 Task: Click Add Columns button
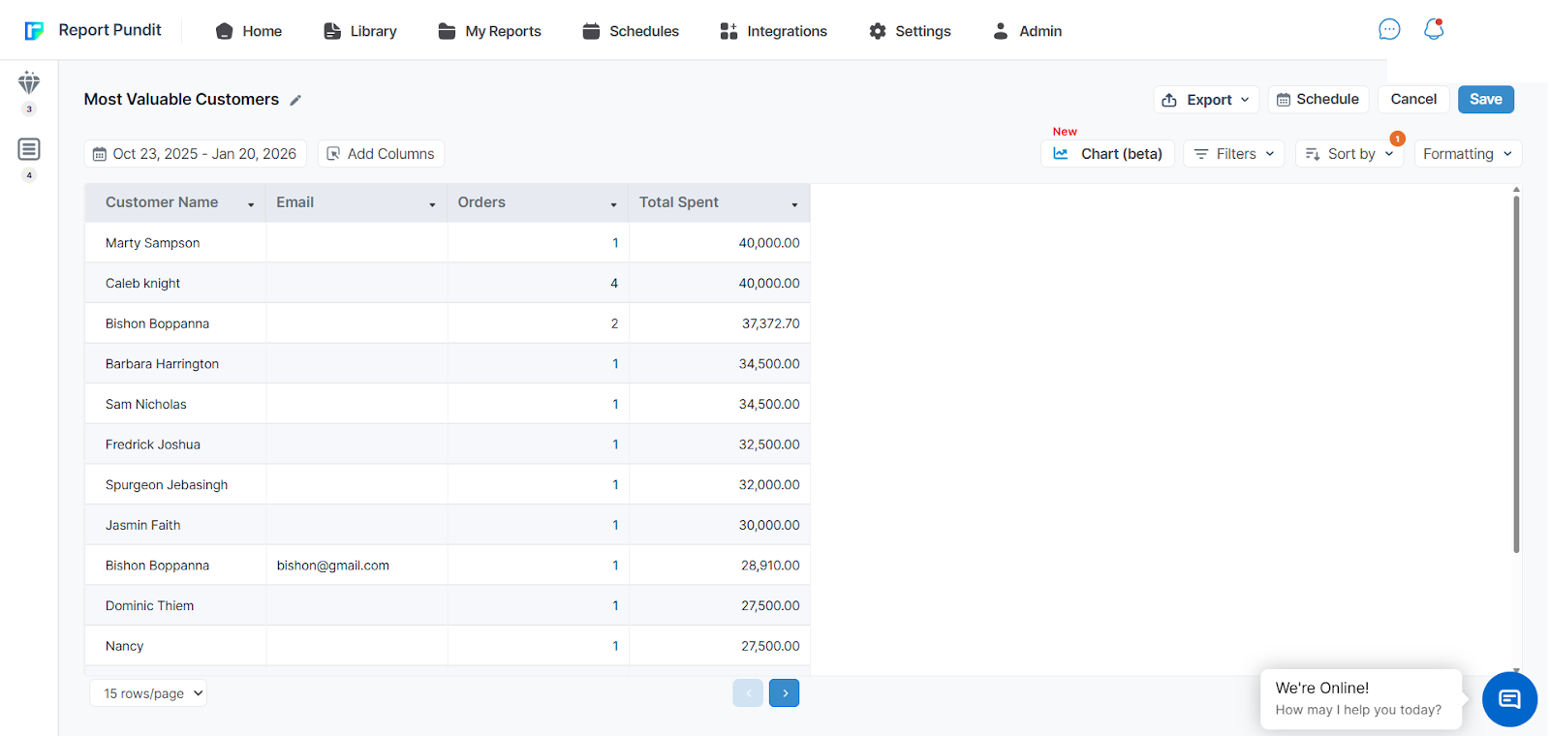381,154
